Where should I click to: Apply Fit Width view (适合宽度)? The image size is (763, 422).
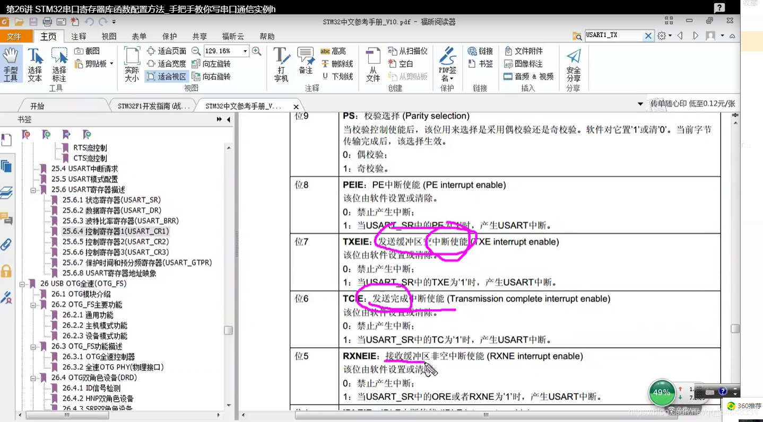pyautogui.click(x=166, y=64)
